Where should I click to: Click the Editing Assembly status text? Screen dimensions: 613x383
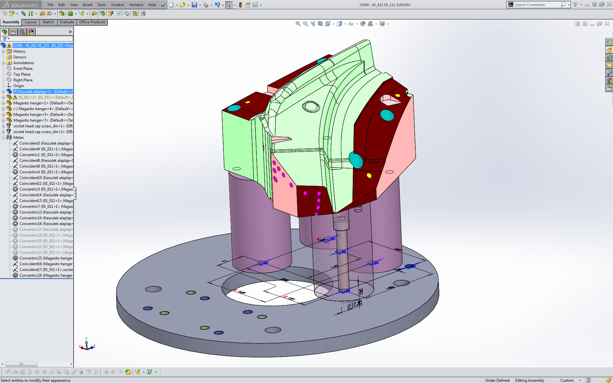(530, 380)
